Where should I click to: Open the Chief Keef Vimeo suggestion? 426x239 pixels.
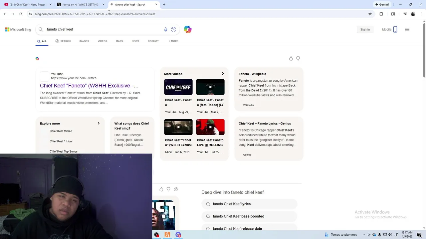click(x=61, y=131)
